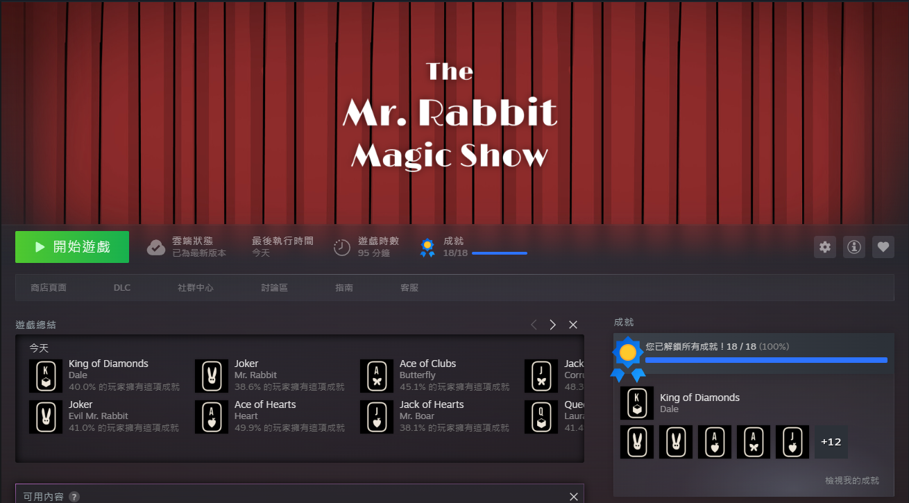Click Ace of Clubs icon in 遊戲總結
This screenshot has height=503, width=909.
click(x=377, y=376)
